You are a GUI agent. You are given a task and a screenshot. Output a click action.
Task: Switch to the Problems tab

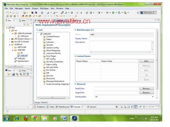(x=40, y=107)
